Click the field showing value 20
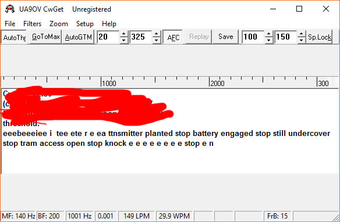Viewport: 340px width, 222px height. pyautogui.click(x=108, y=37)
